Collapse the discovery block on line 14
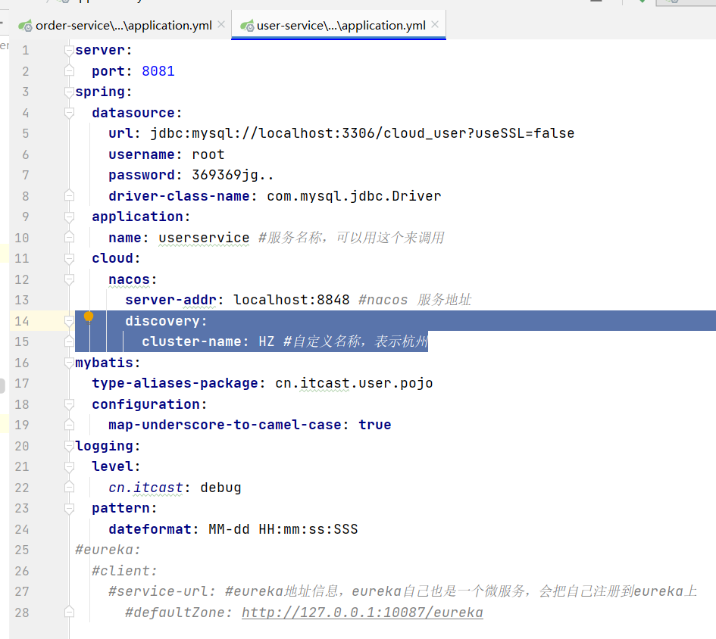 click(x=69, y=321)
